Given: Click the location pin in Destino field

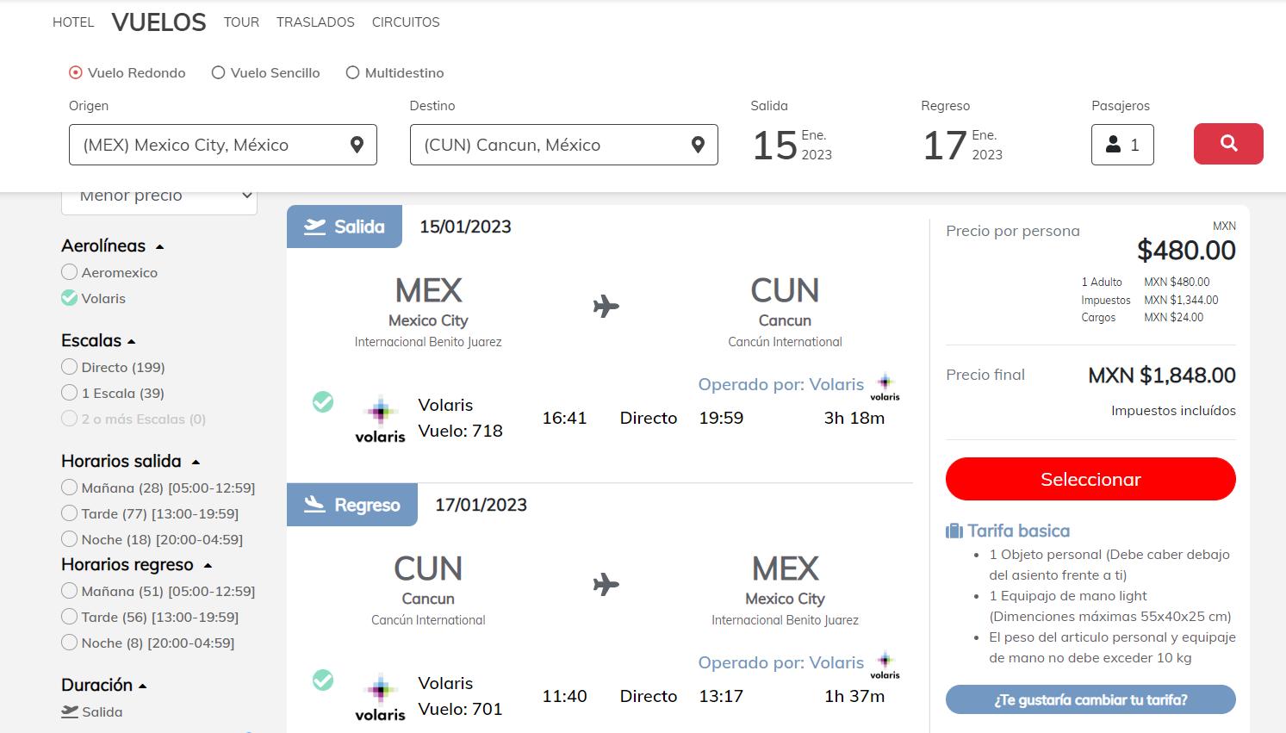Looking at the screenshot, I should [698, 145].
